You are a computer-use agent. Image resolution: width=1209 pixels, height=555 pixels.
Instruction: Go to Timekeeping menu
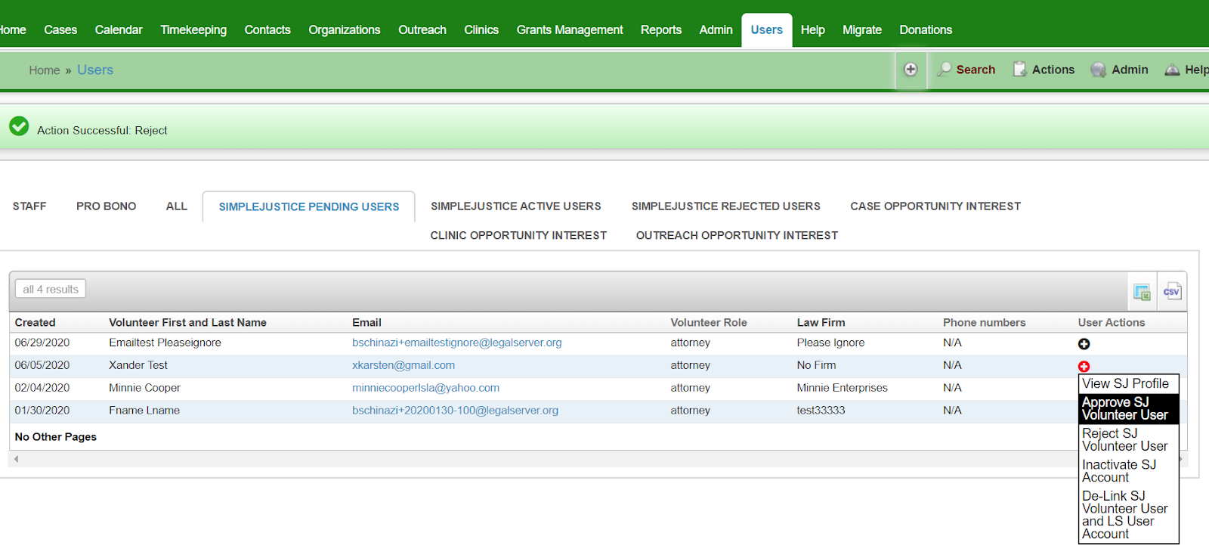(193, 29)
